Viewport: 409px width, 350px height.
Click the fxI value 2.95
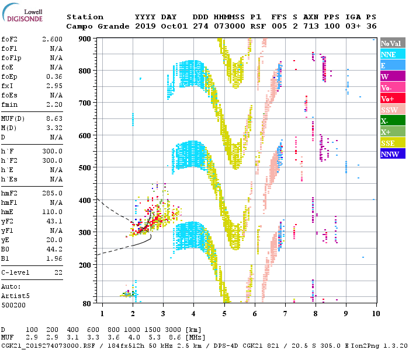click(x=54, y=86)
